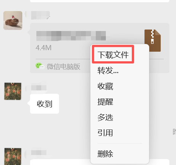Click 收藏 to favorite the file
The width and height of the screenshot is (176, 165).
(105, 86)
